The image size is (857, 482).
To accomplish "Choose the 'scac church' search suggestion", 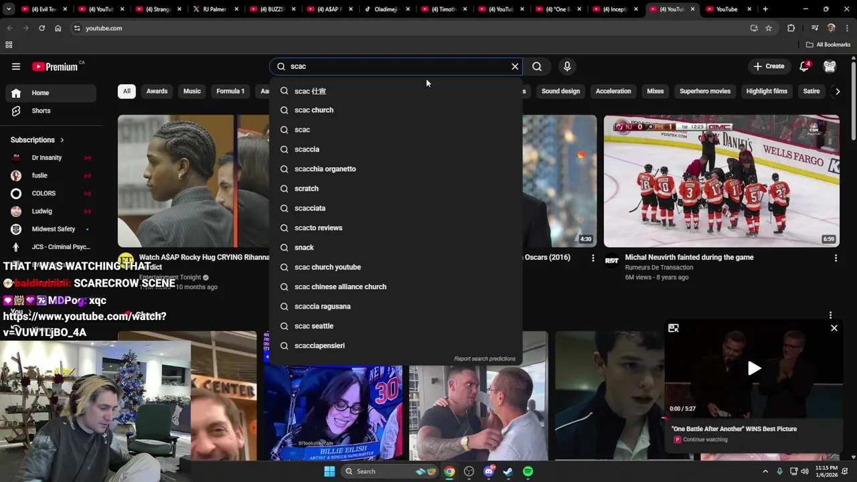I will (x=396, y=110).
